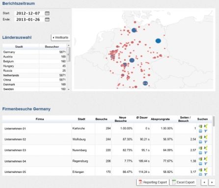
Task: Click the Firmenbesuche table scrollbar thumb
Action: coord(214,121)
